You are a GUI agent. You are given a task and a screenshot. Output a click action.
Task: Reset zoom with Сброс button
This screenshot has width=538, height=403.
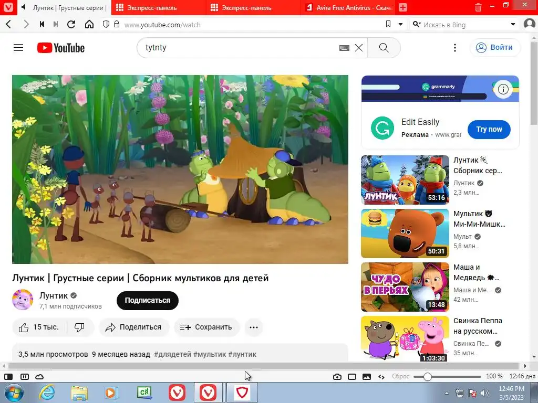(400, 376)
